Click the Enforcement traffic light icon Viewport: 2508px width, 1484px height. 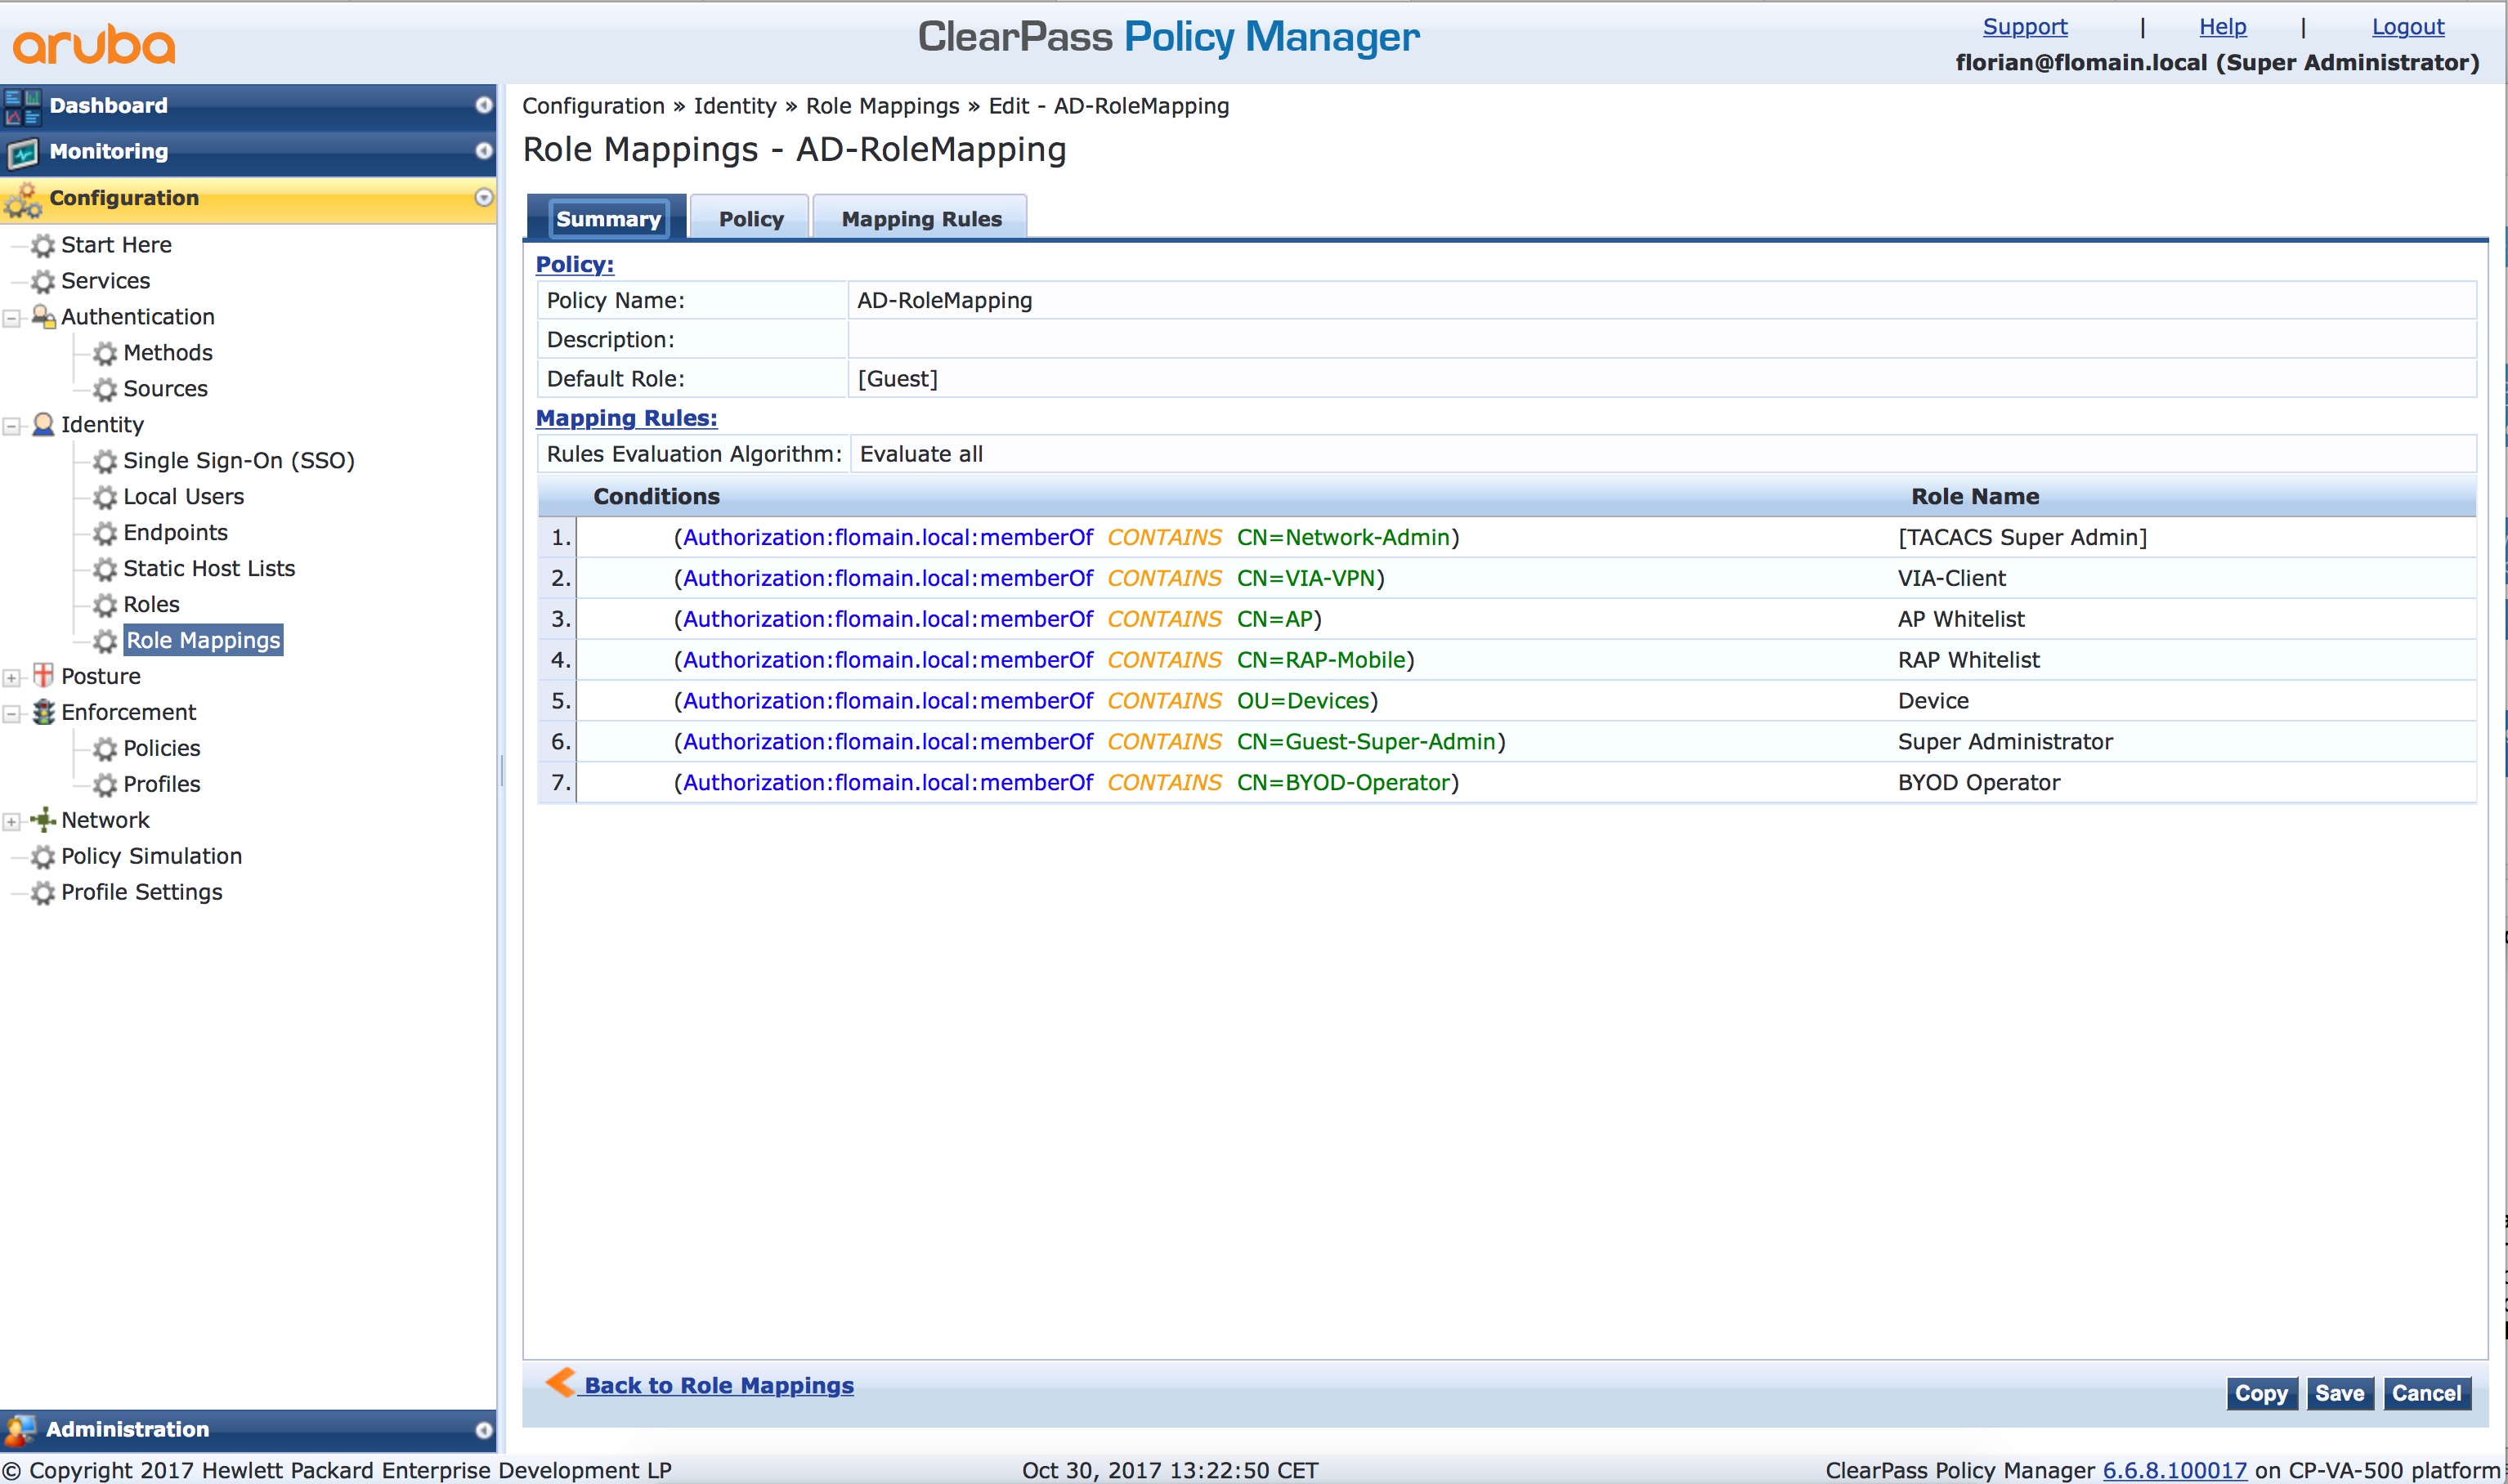[43, 712]
